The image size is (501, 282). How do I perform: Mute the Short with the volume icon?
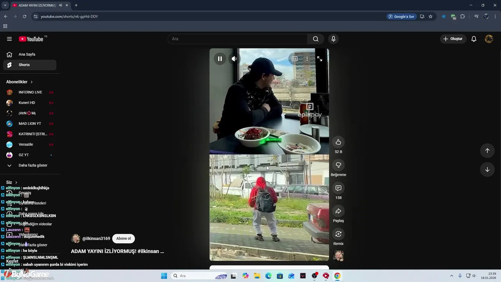point(234,59)
